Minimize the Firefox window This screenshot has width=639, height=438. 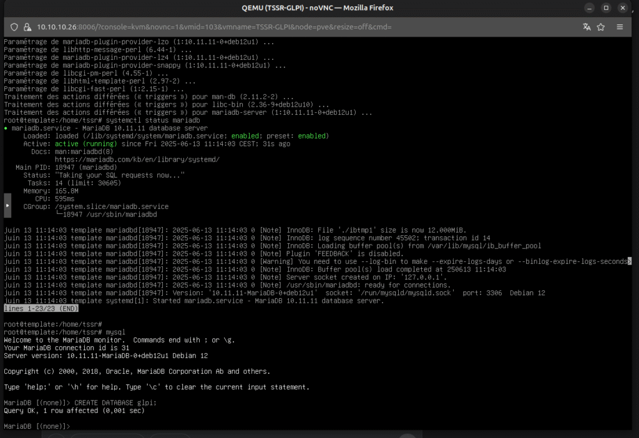[x=589, y=8]
